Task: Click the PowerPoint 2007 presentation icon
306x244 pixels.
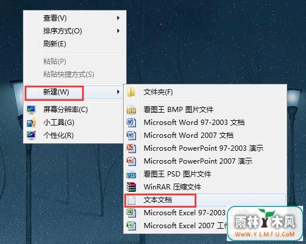Action: pyautogui.click(x=131, y=161)
